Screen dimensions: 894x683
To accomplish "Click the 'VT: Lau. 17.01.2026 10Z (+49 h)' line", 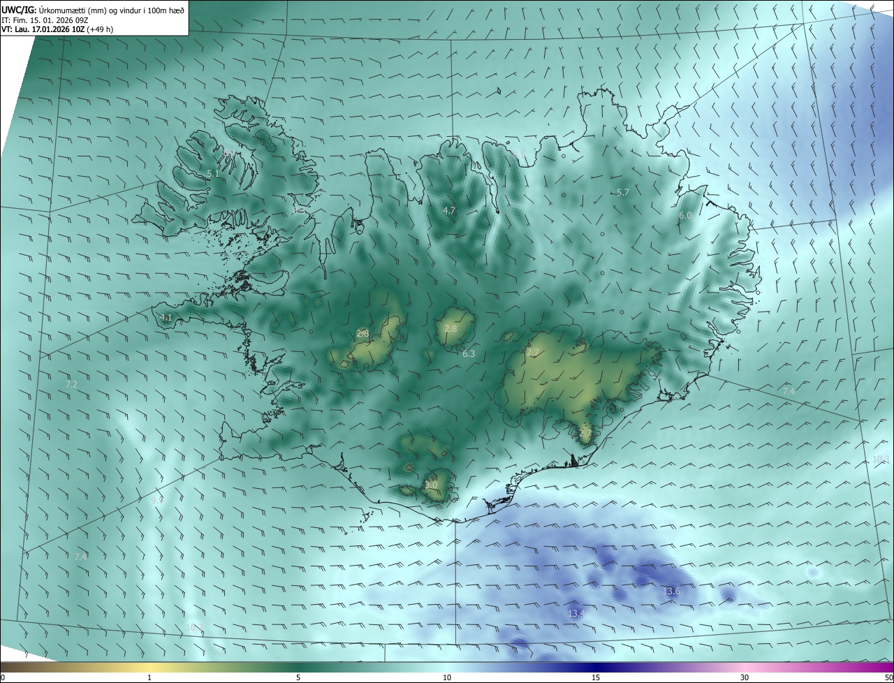I will click(57, 29).
